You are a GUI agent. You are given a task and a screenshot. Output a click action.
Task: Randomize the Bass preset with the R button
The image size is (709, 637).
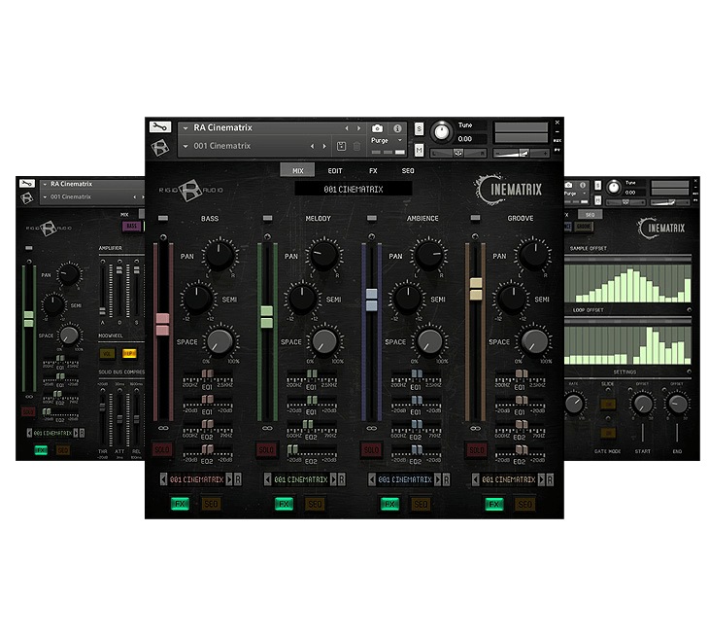238,479
